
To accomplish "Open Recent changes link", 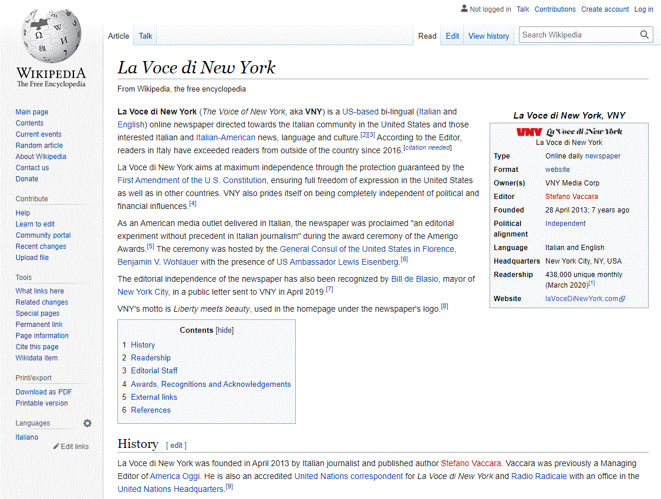I will [x=41, y=247].
